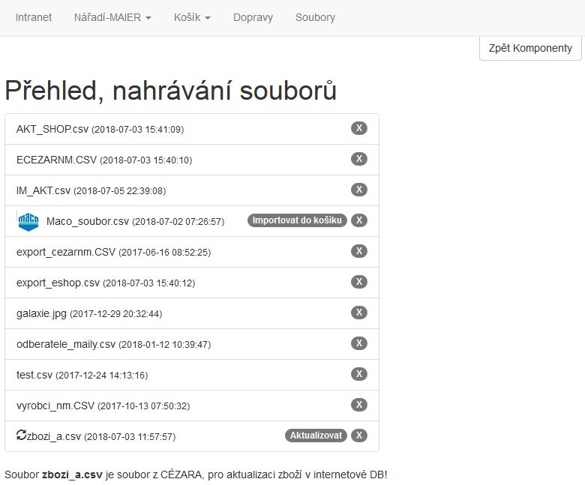The width and height of the screenshot is (585, 485).
Task: Delete test.csv with its X badge
Action: 358,374
